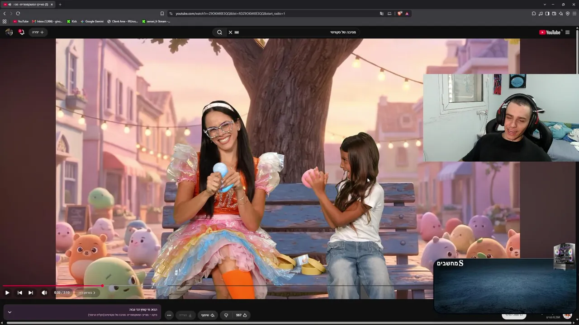Open media playback control music-note icon

coord(541,14)
